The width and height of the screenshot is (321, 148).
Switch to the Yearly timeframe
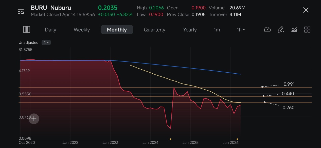tap(190, 30)
